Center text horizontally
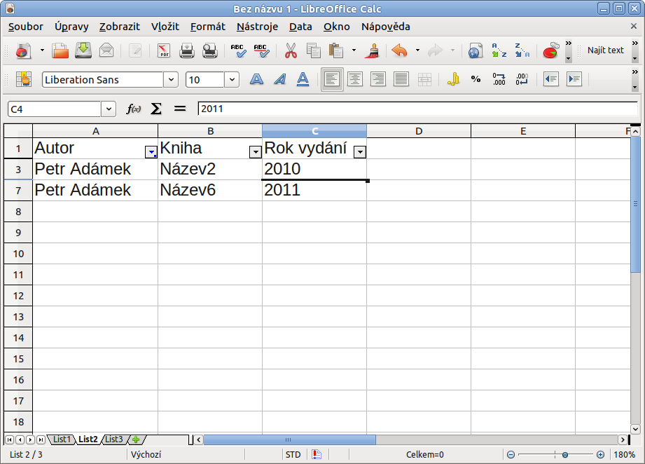The image size is (645, 464). coord(355,79)
